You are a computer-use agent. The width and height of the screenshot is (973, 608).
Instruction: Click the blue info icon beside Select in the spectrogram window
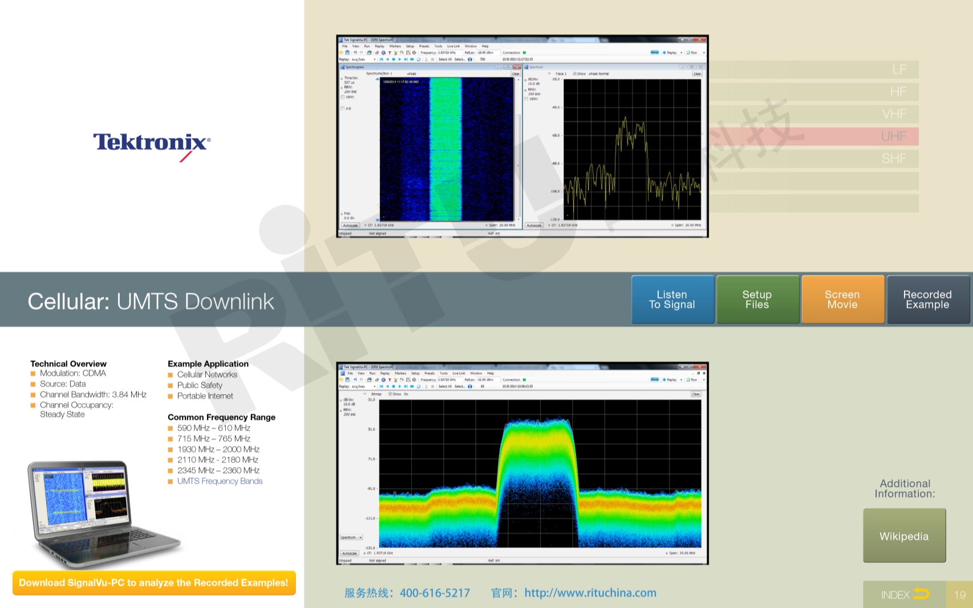(x=470, y=59)
